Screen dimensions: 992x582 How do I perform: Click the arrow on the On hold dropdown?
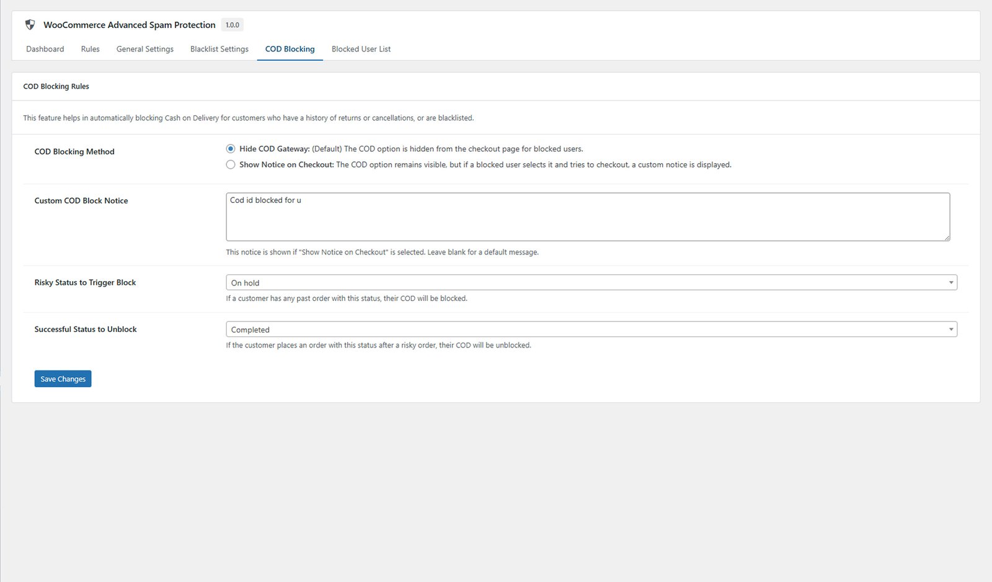950,283
